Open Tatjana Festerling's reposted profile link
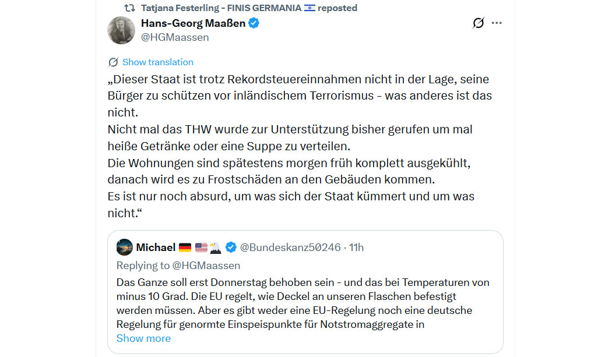612x357 pixels. tap(221, 8)
